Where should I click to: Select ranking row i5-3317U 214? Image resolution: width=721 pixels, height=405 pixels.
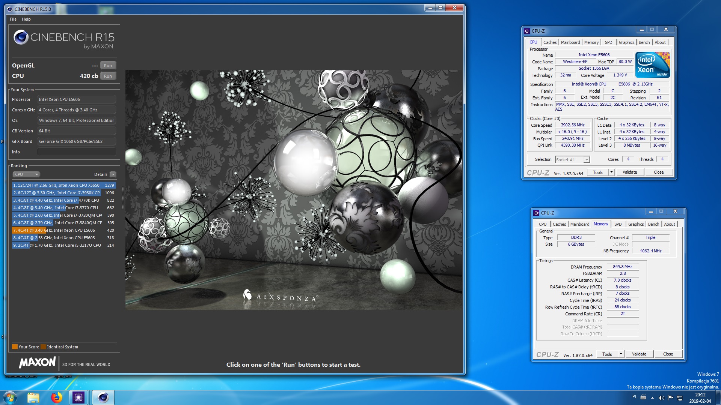pos(64,245)
